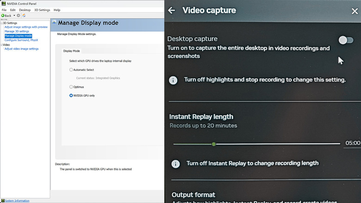Open the Help menu
The width and height of the screenshot is (361, 203).
(x=57, y=10)
